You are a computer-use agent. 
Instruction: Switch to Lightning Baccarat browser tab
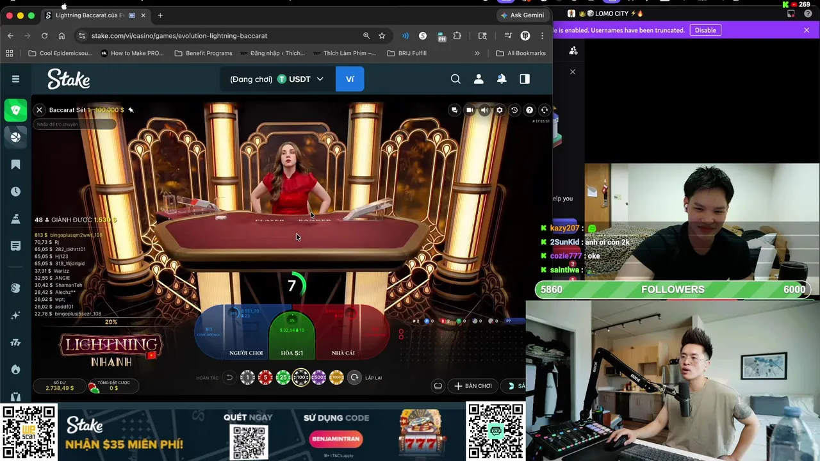click(95, 15)
